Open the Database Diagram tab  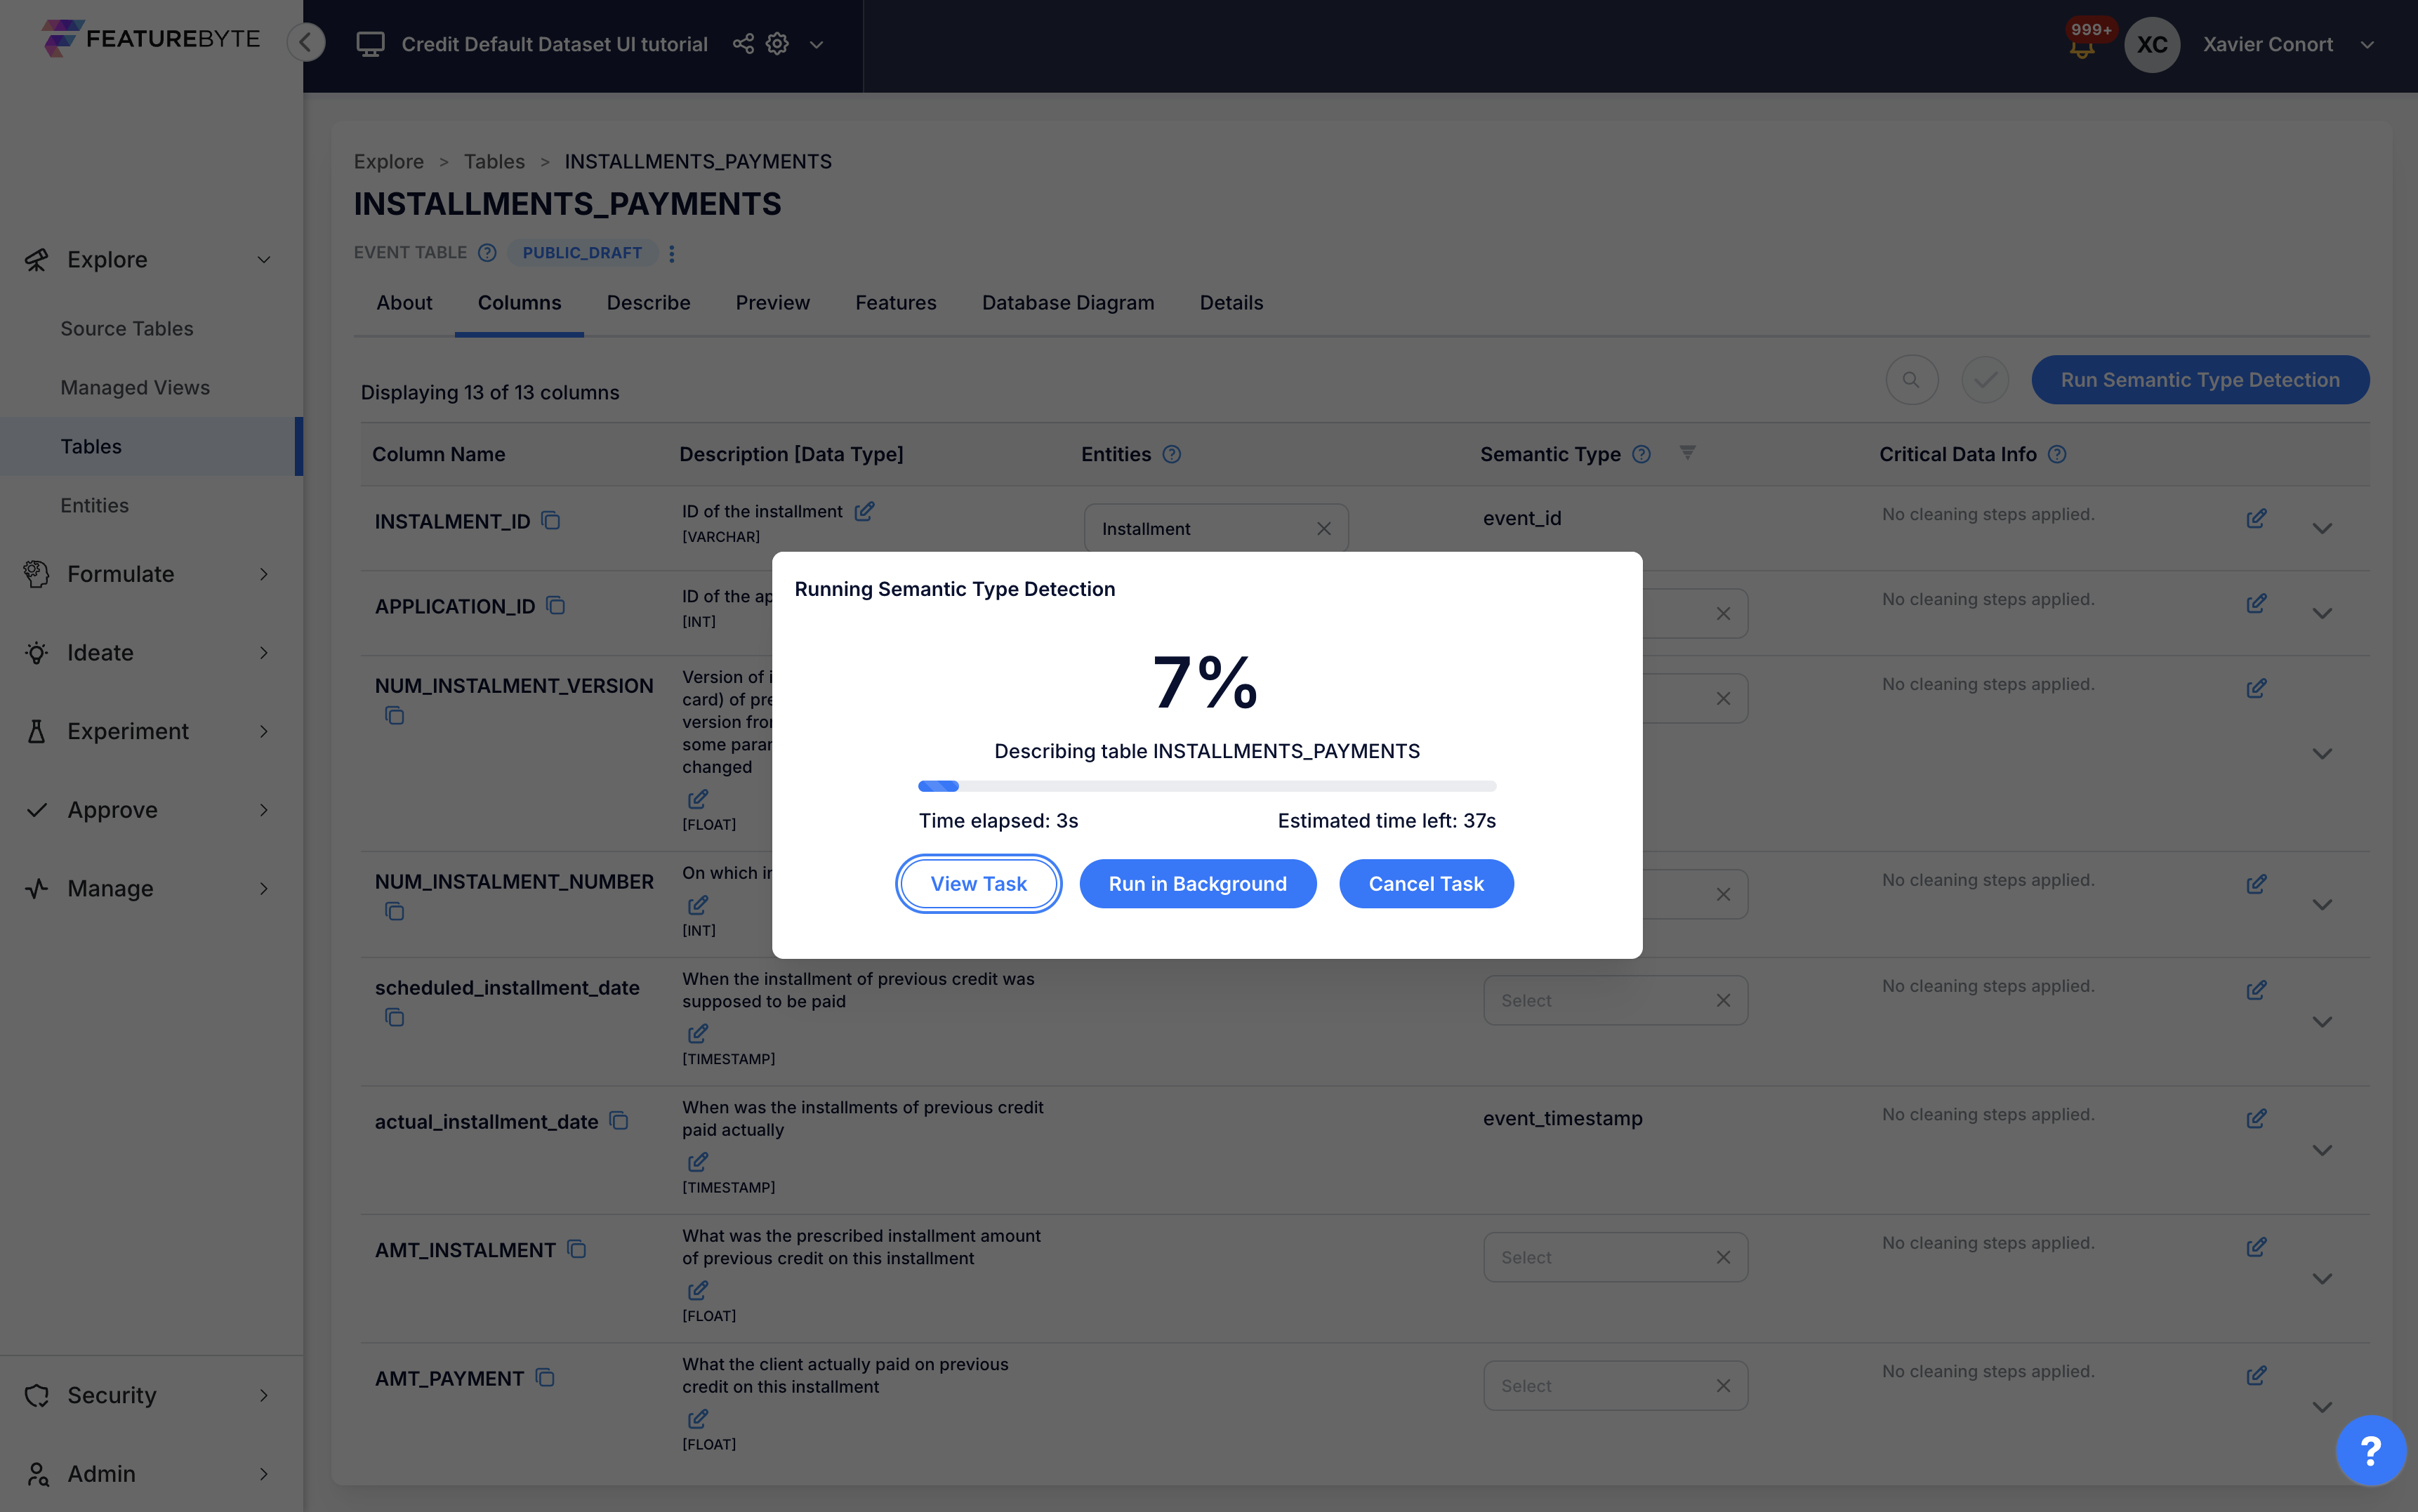(1067, 302)
